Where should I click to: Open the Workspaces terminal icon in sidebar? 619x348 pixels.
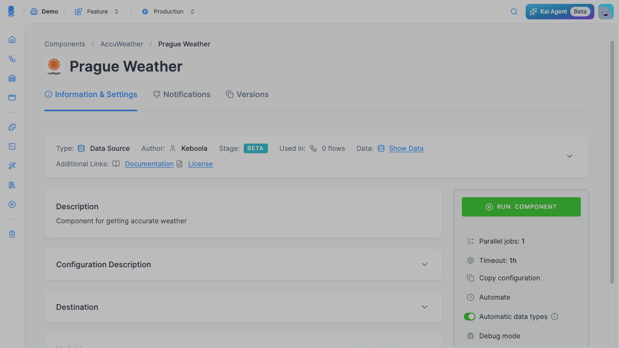12,146
